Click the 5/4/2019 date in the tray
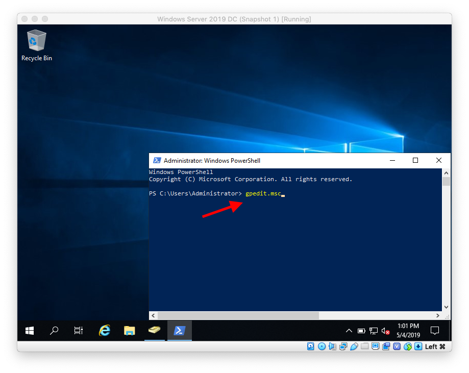Image resolution: width=469 pixels, height=373 pixels. point(408,335)
